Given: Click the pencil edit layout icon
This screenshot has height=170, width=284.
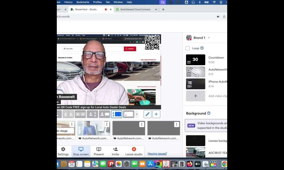Looking at the screenshot, I should 147,114.
